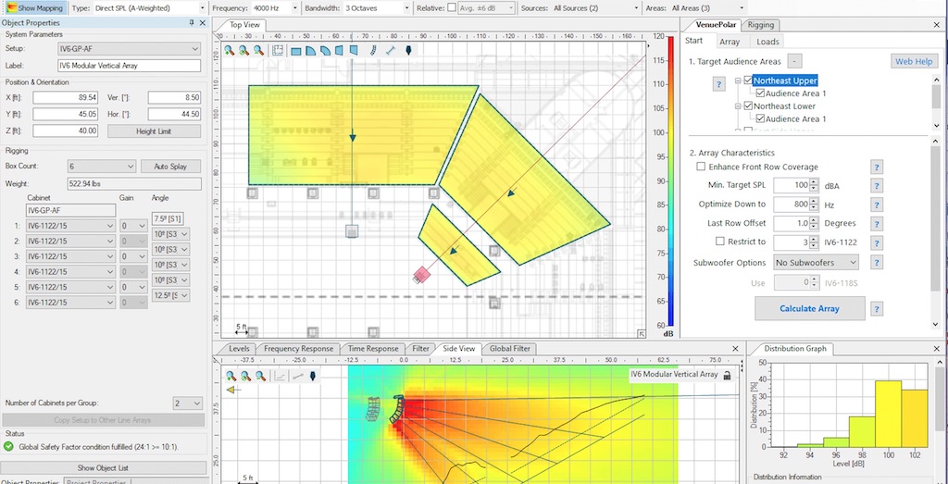
Task: Select the rectangle audience area shape tool
Action: [296, 50]
